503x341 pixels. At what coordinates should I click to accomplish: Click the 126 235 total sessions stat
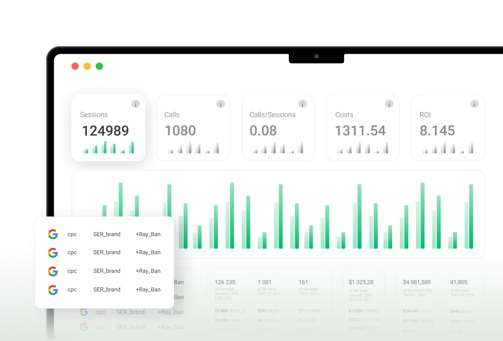(x=225, y=282)
